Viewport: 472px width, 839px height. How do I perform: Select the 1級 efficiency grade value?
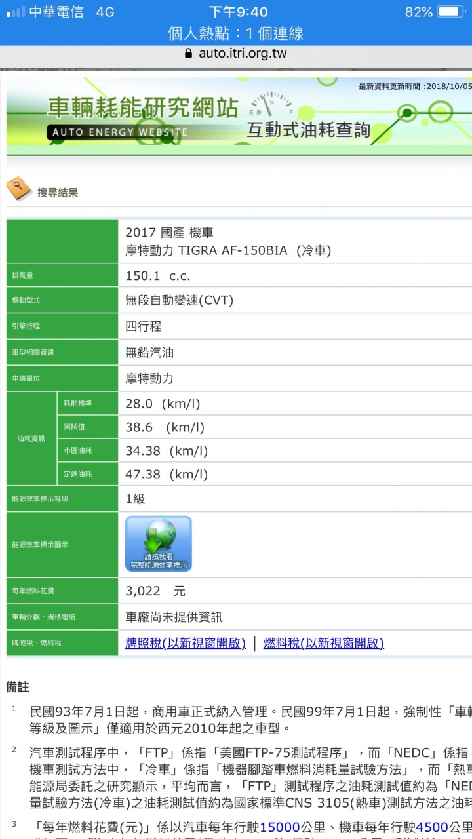point(135,499)
